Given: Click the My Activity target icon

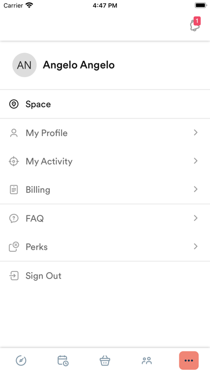Looking at the screenshot, I should pos(14,161).
